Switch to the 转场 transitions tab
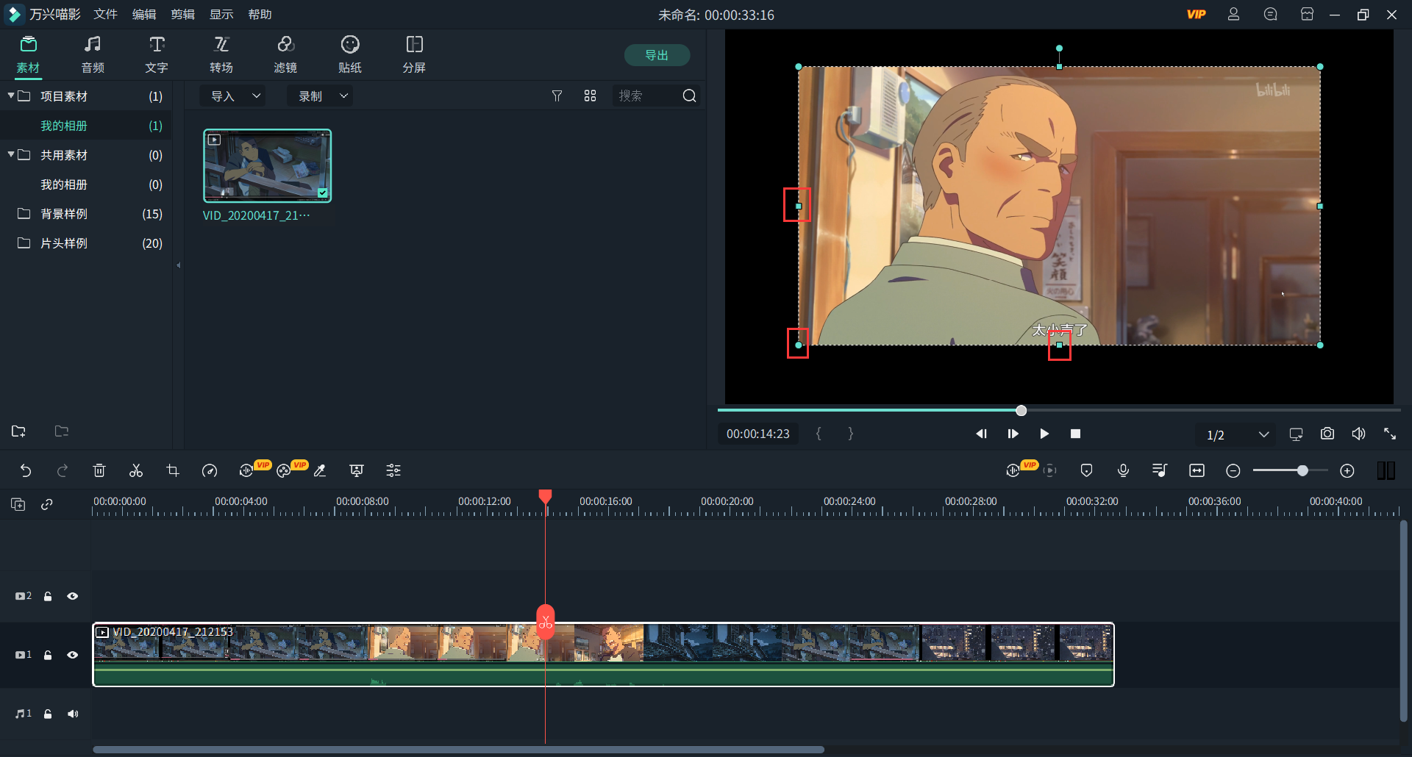The width and height of the screenshot is (1412, 757). (221, 54)
